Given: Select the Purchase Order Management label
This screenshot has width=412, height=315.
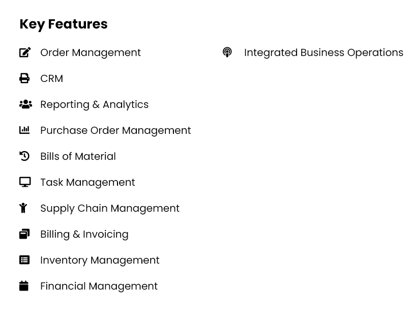Looking at the screenshot, I should 115,131.
